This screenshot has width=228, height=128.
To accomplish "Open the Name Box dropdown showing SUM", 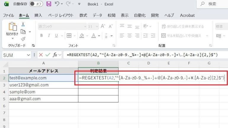I will tap(28, 55).
